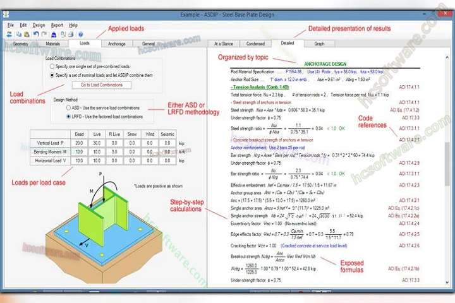Screen dimensions: 455x303
Task: Click the Redo toolbar arrow
Action: click(44, 35)
